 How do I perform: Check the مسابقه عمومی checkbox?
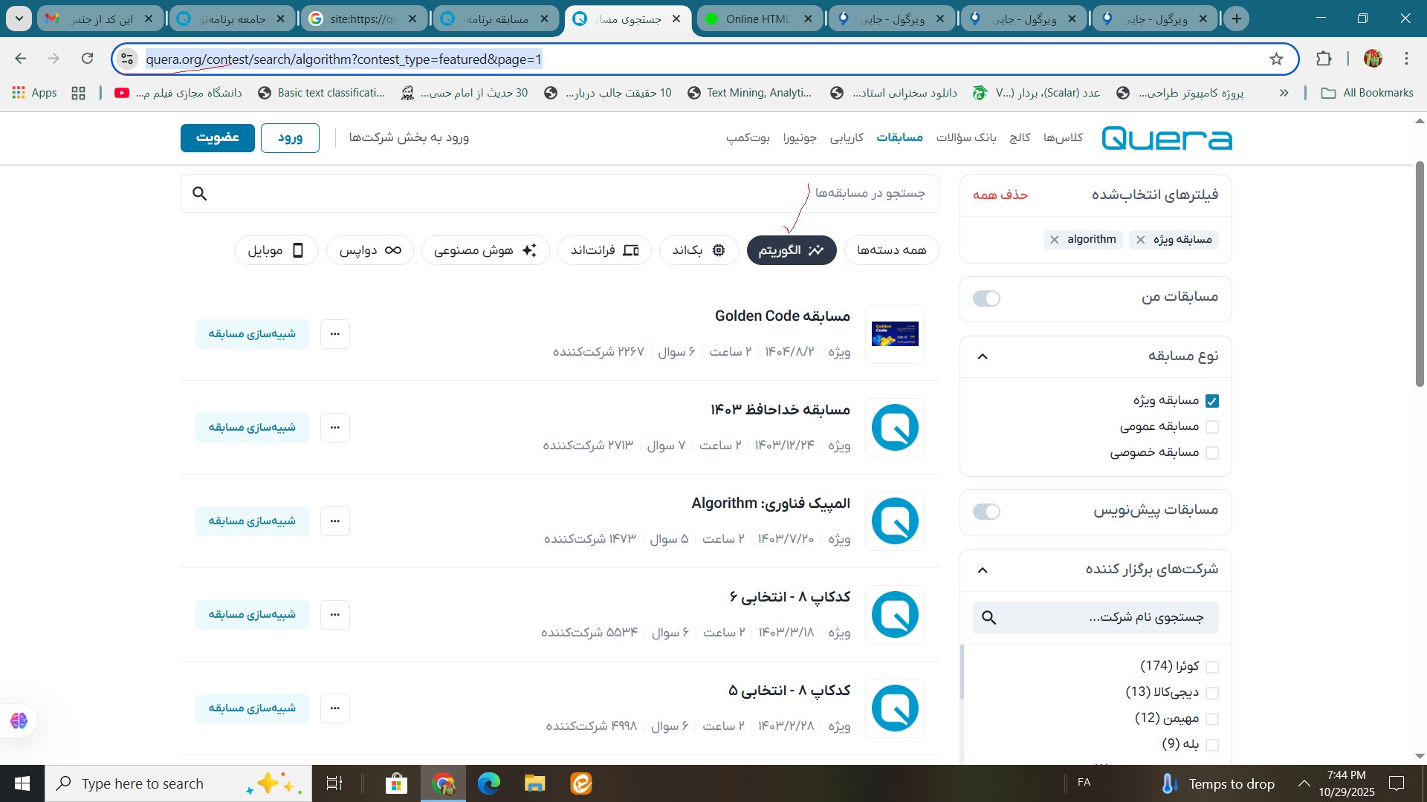[1212, 427]
